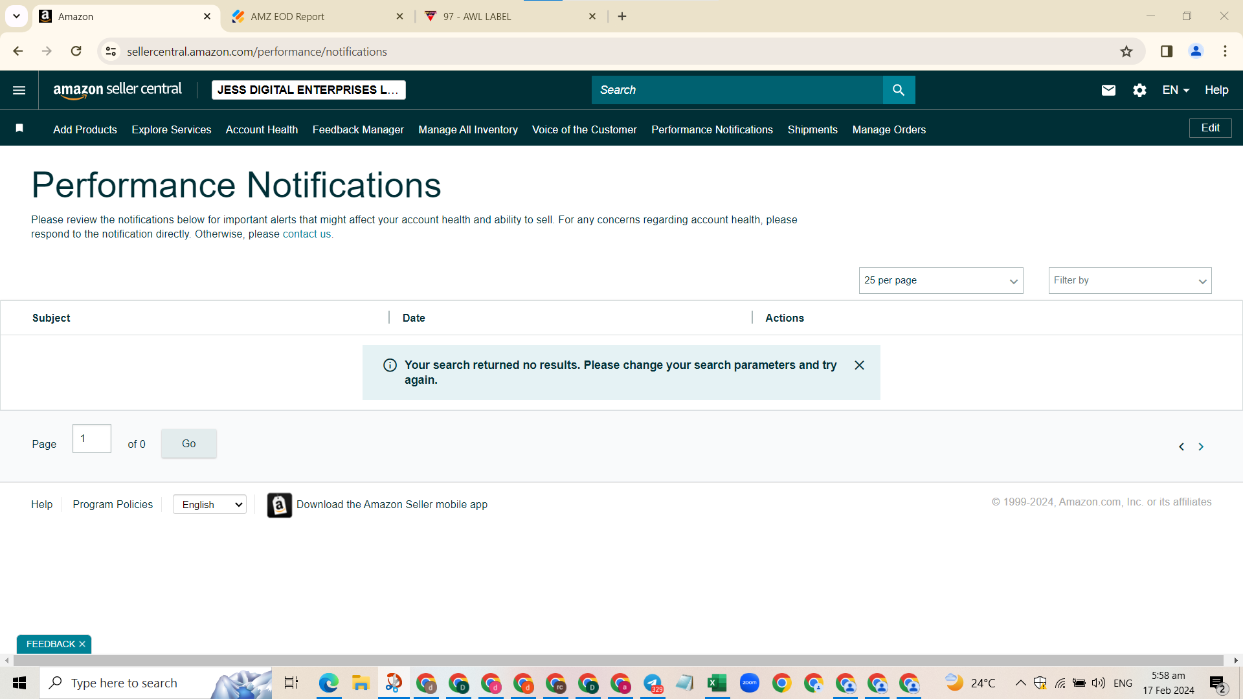Switch to the AMZ EOD Report tab
The width and height of the screenshot is (1243, 699).
pos(318,16)
